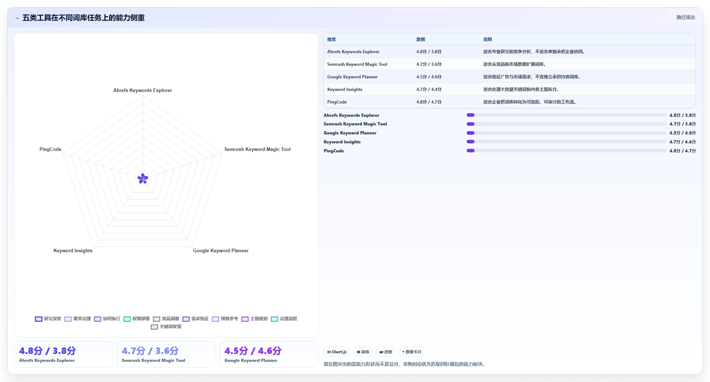
Task: Click the 表格 tag
Action: coord(363,352)
